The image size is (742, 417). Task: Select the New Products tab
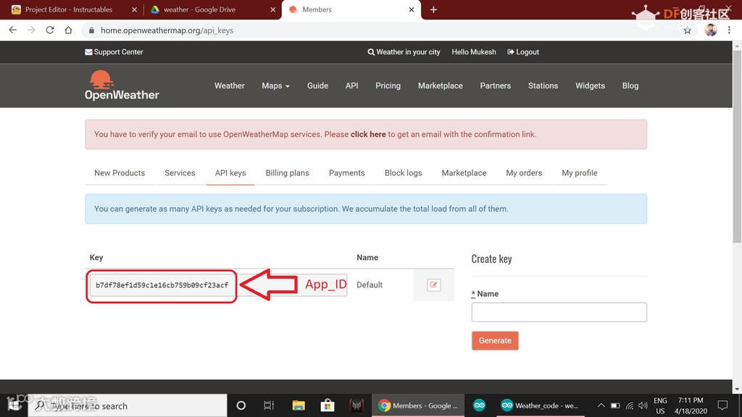point(120,173)
